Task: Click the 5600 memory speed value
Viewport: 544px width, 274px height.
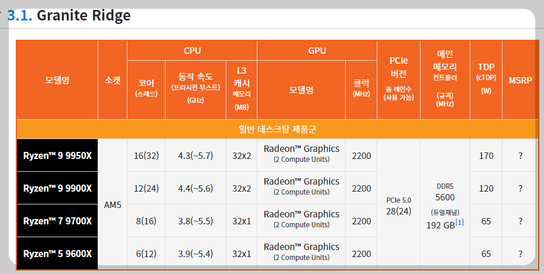Action: point(445,197)
